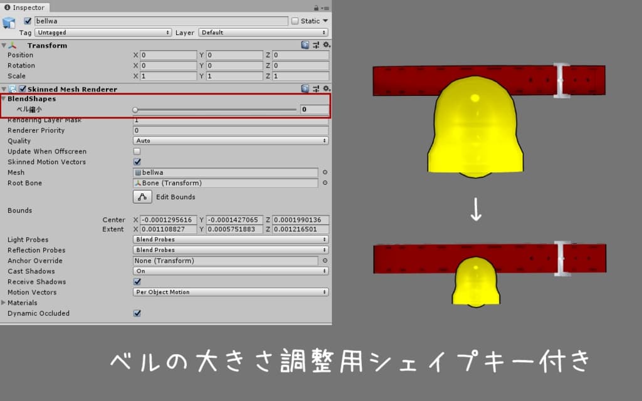Open the Skinned Mesh Renderer preset icon

[x=316, y=88]
